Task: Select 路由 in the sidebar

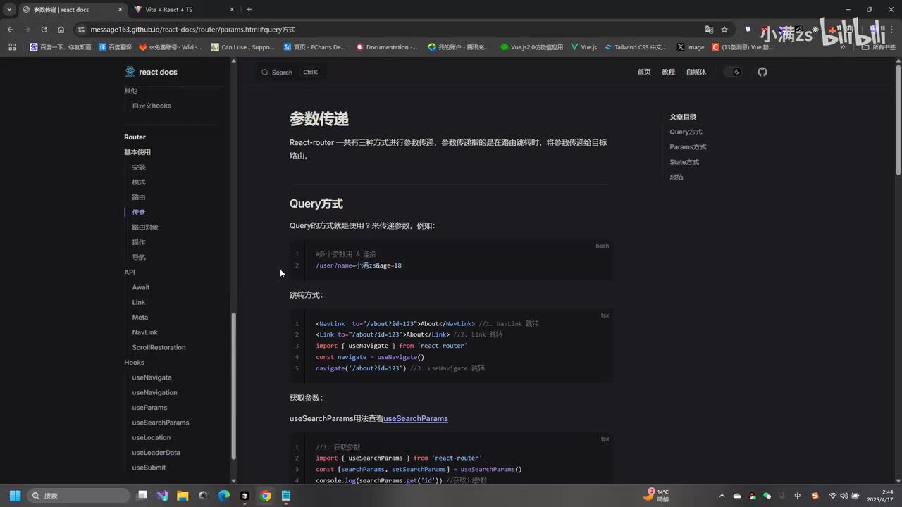Action: point(139,197)
